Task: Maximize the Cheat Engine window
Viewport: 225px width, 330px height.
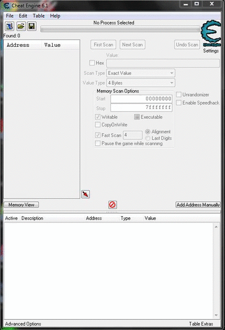Action: [196, 4]
